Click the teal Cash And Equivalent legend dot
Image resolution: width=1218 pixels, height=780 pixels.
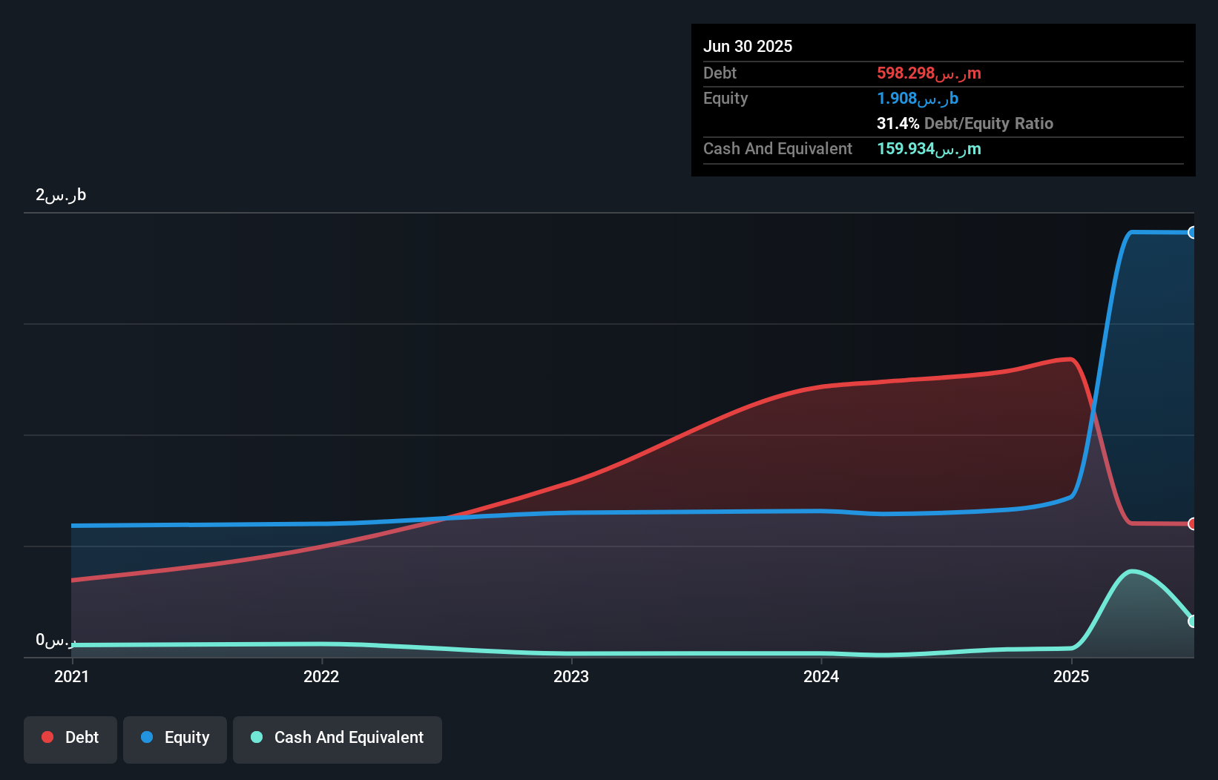click(257, 737)
